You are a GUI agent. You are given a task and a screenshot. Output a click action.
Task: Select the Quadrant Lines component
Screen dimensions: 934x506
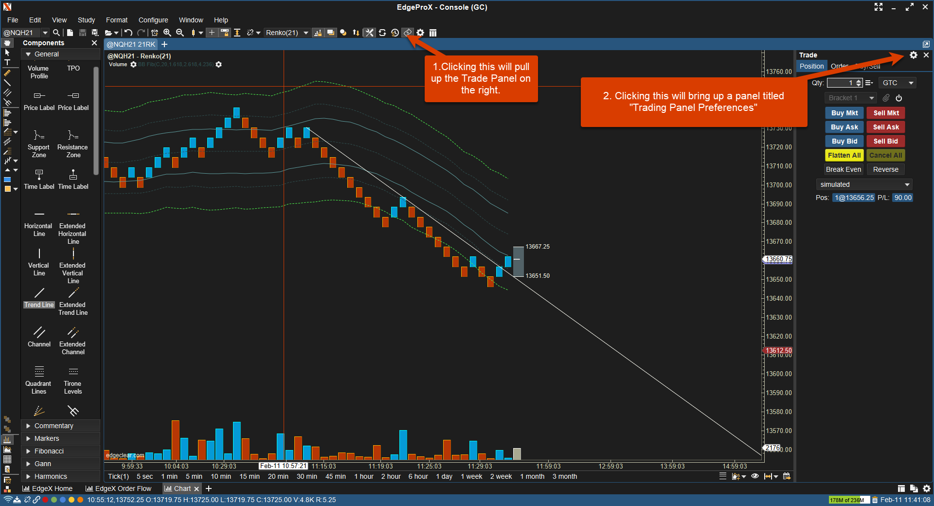point(39,380)
